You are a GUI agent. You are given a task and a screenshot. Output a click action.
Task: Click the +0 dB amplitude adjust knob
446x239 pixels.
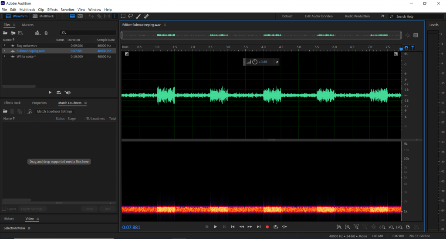click(255, 62)
